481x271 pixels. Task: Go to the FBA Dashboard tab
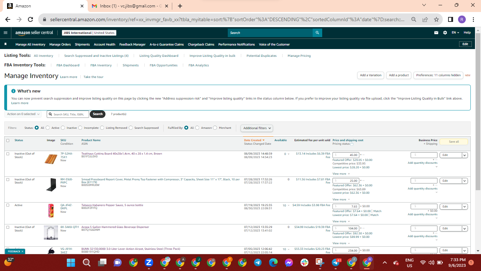pyautogui.click(x=68, y=65)
